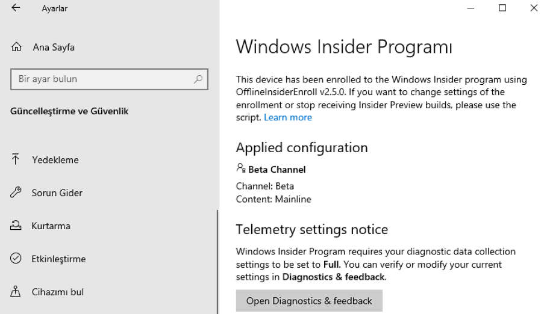The image size is (547, 314).
Task: Click the Yedekleme backup arrow icon
Action: 15,159
